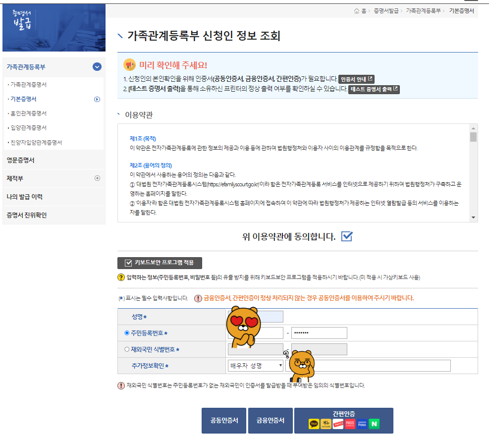Select the Samsung Pass icon

click(362, 424)
